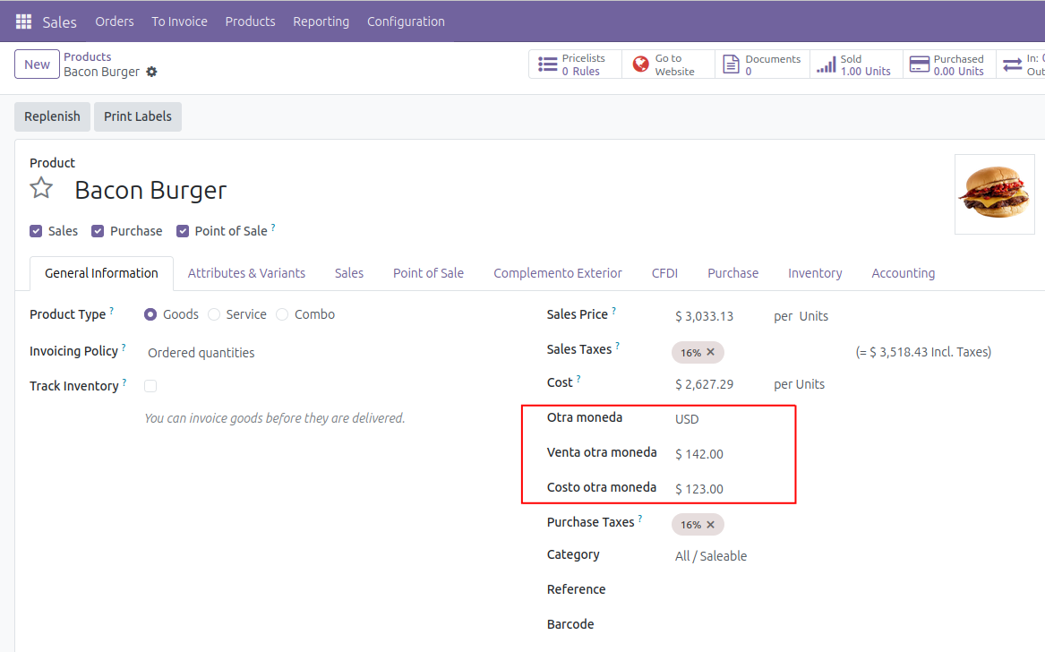
Task: Enable the Track Inventory checkbox
Action: click(150, 386)
